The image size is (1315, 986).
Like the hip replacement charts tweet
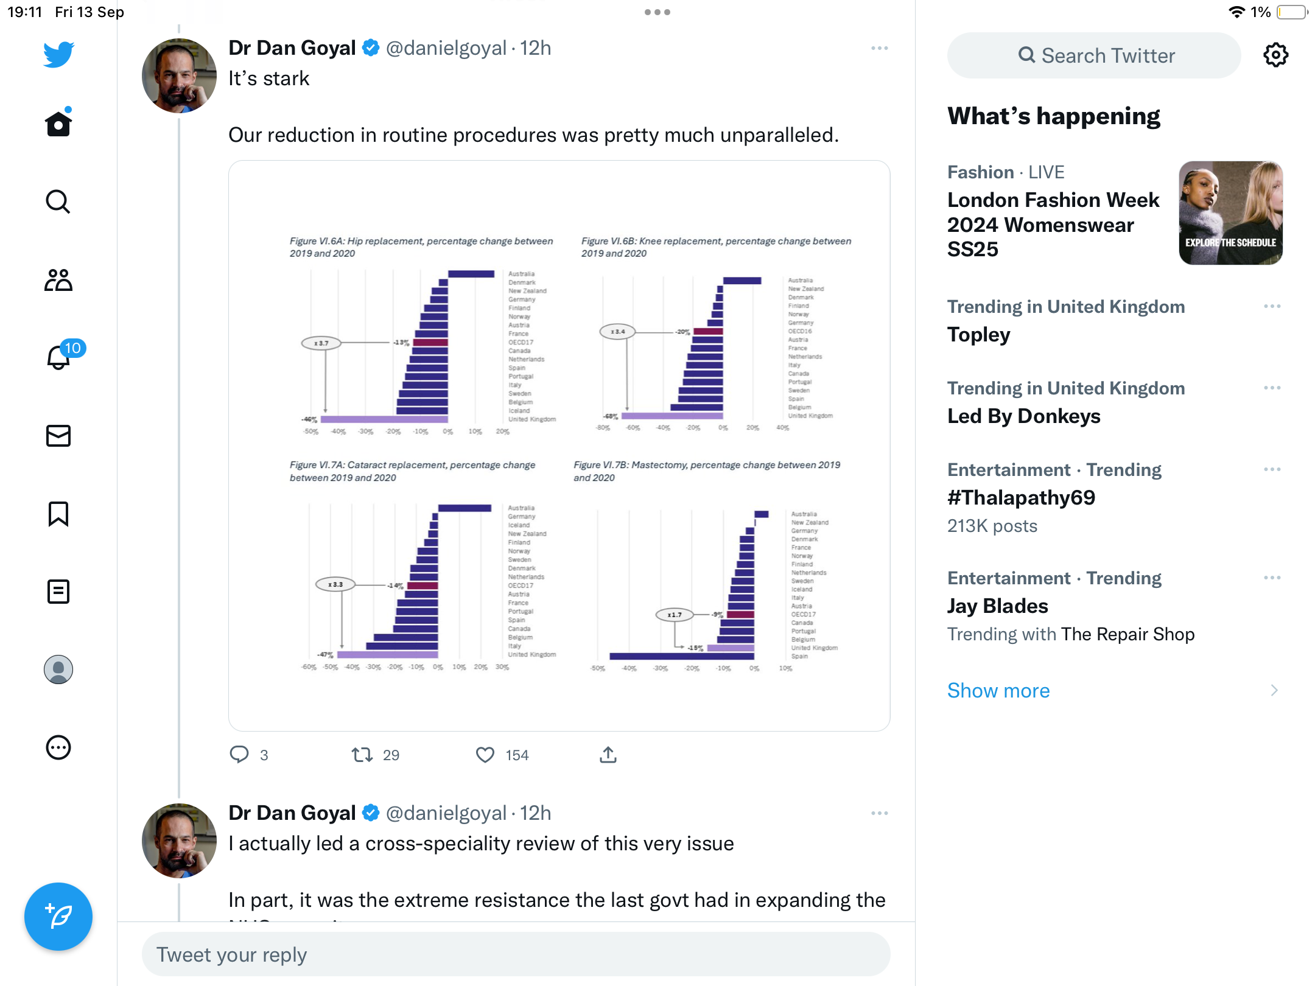[x=485, y=755]
